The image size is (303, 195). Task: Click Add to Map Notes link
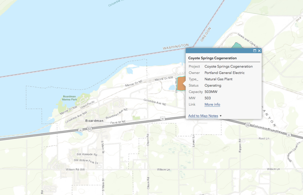(x=203, y=116)
